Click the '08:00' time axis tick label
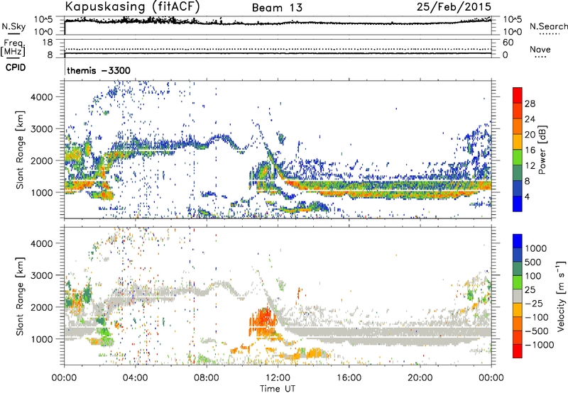568x393 pixels. click(207, 378)
